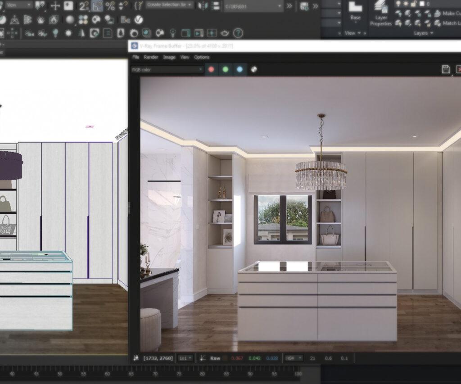
Task: Open the RGB color channel dropdown
Action: click(x=167, y=69)
